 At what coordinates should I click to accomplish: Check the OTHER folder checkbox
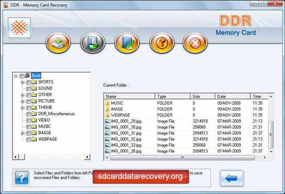click(28, 95)
